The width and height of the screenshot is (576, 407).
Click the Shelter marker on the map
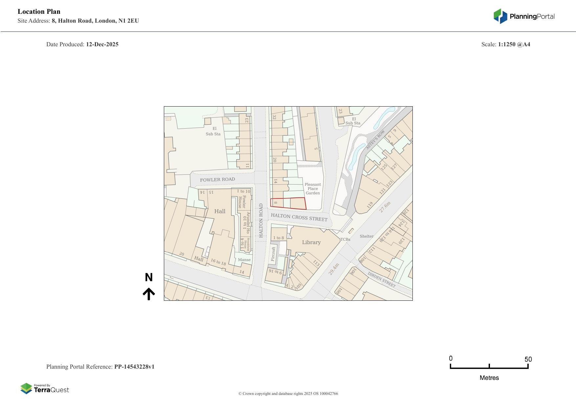[x=367, y=236]
